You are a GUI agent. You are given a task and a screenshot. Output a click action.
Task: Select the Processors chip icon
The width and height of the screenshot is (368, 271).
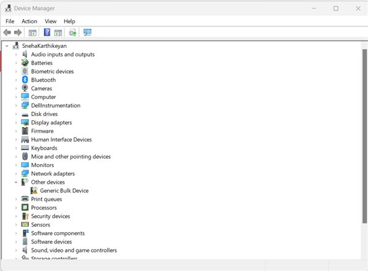point(25,208)
